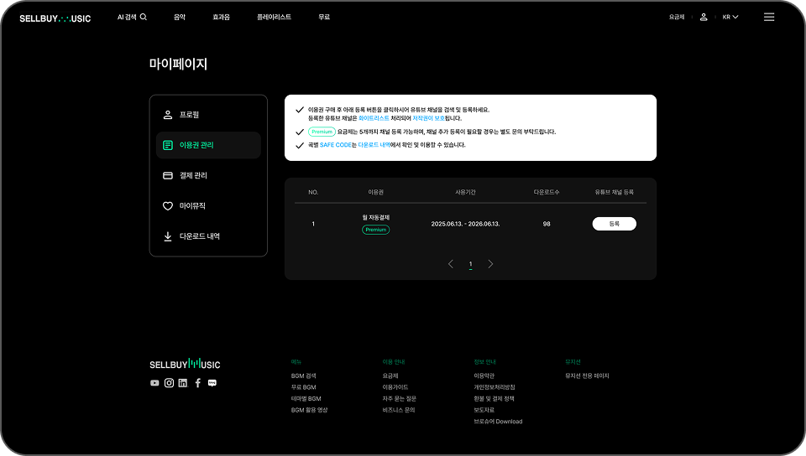Open footer link 요금제
The image size is (806, 456).
(x=390, y=376)
